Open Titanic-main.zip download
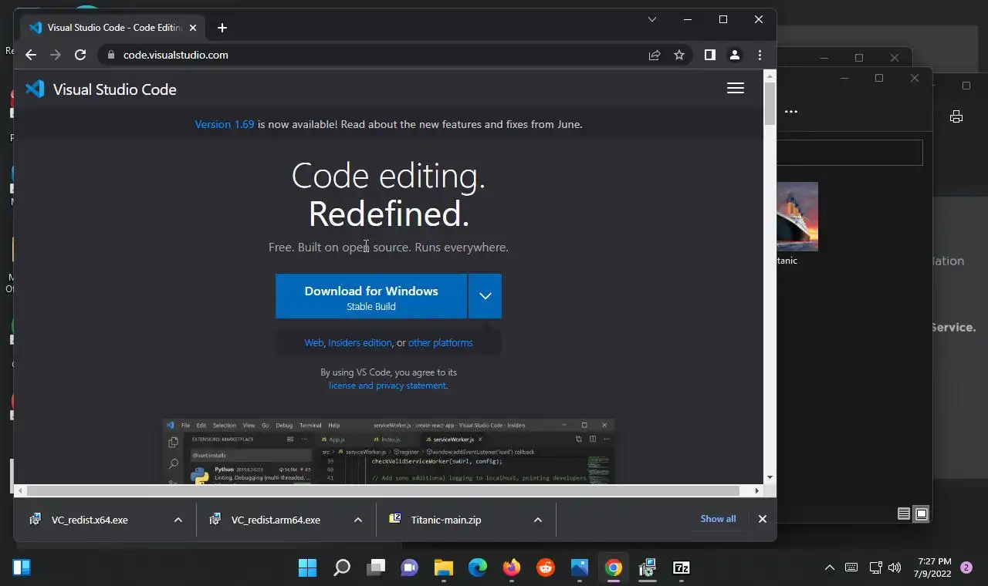Viewport: 988px width, 586px height. coord(446,520)
